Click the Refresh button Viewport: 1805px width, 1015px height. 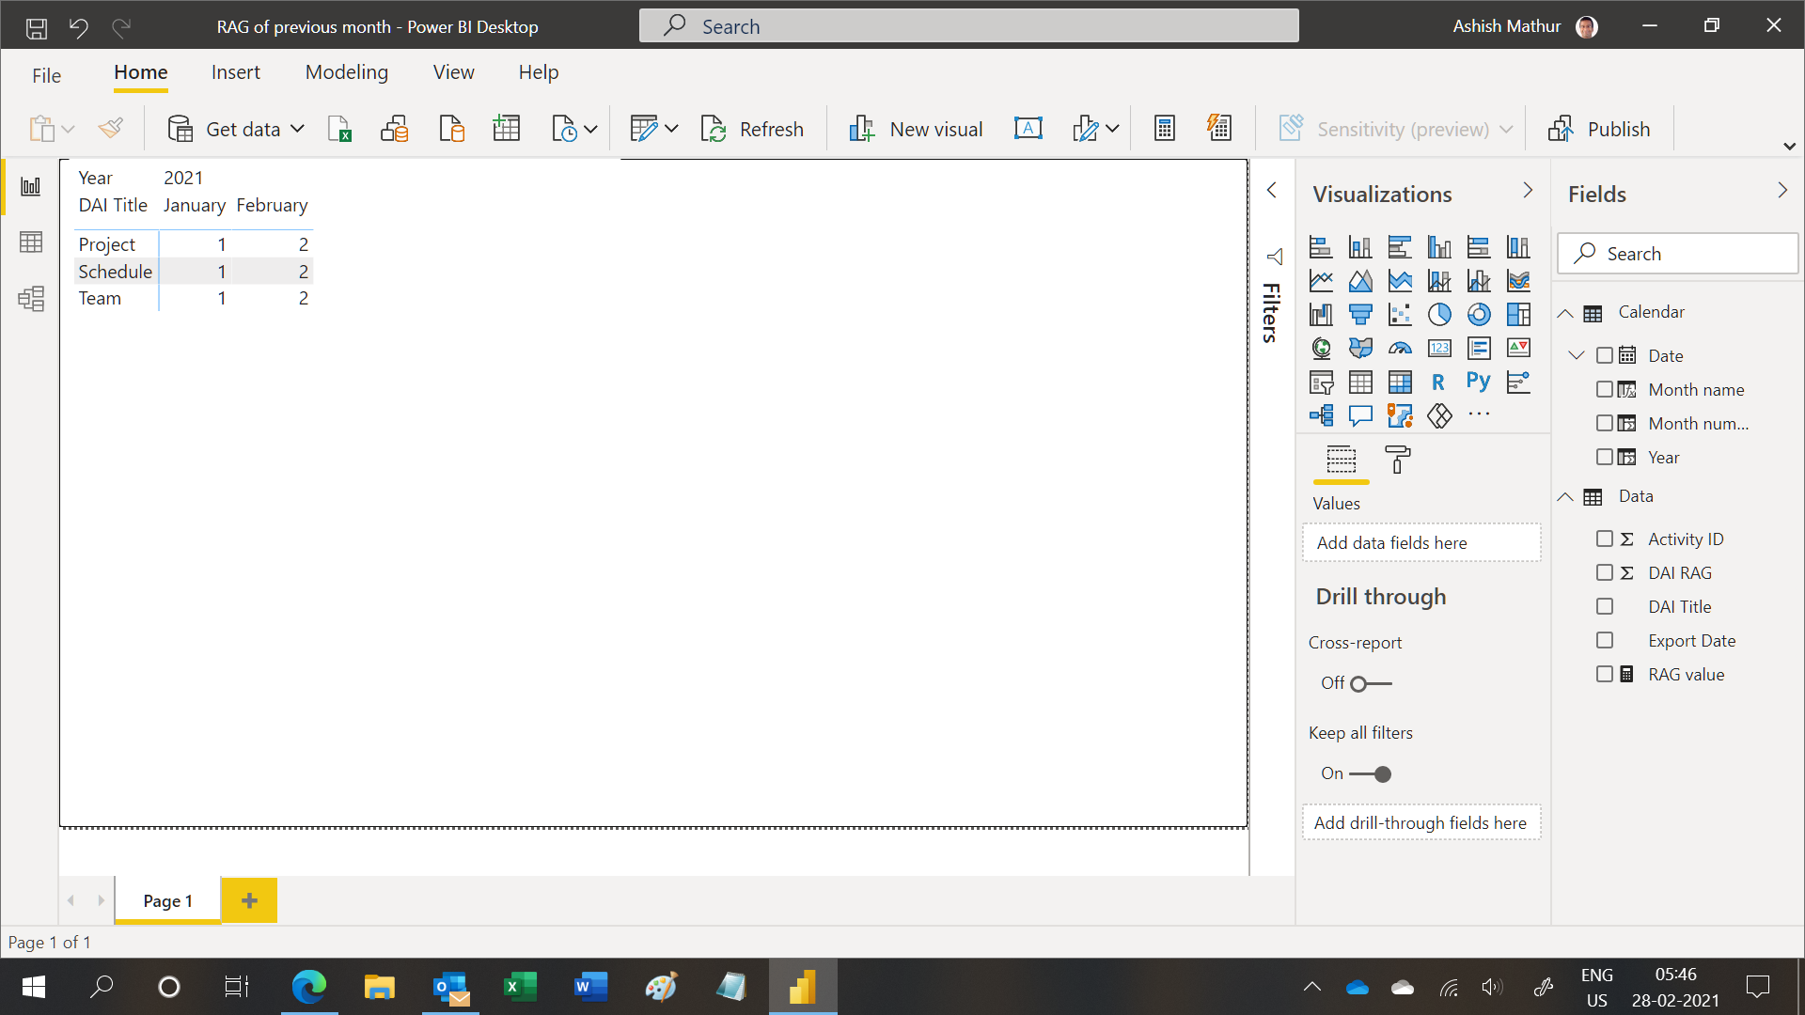tap(752, 129)
